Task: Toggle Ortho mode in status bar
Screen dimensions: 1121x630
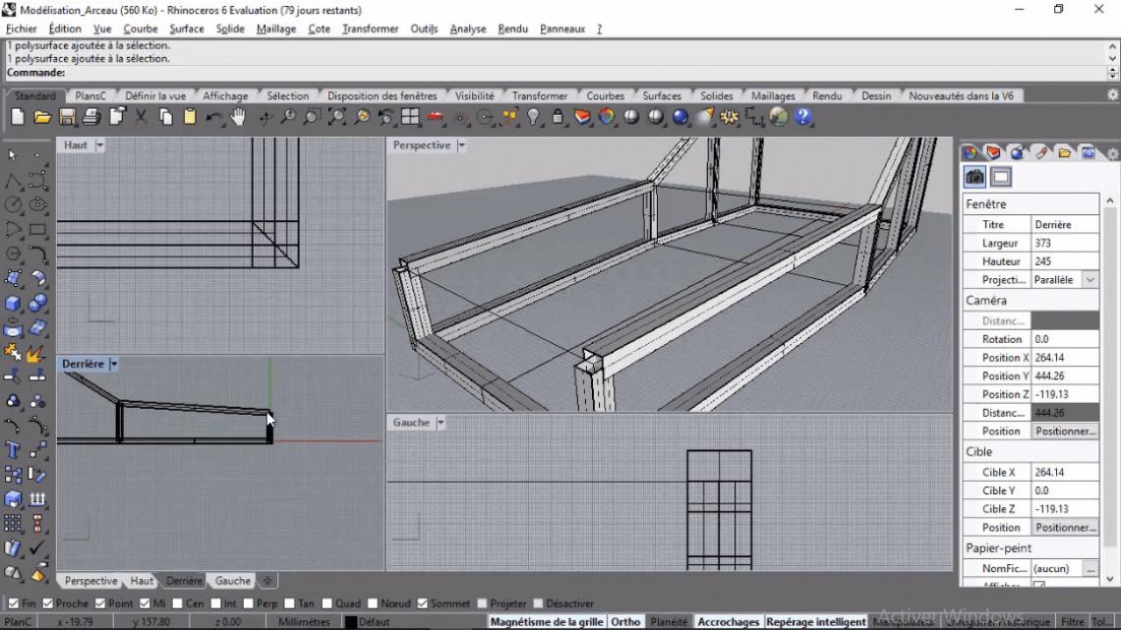Action: pyautogui.click(x=625, y=621)
